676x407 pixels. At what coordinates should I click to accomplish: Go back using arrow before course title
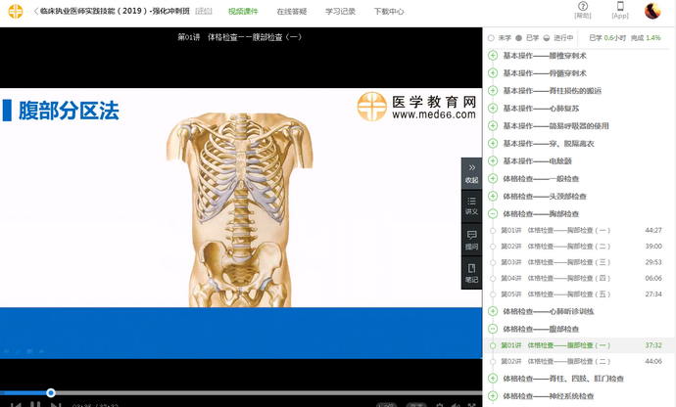(36, 12)
